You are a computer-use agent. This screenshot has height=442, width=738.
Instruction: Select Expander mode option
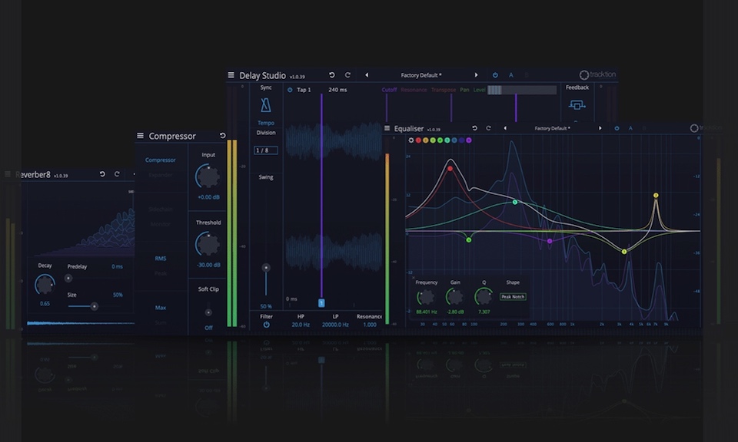(x=161, y=175)
